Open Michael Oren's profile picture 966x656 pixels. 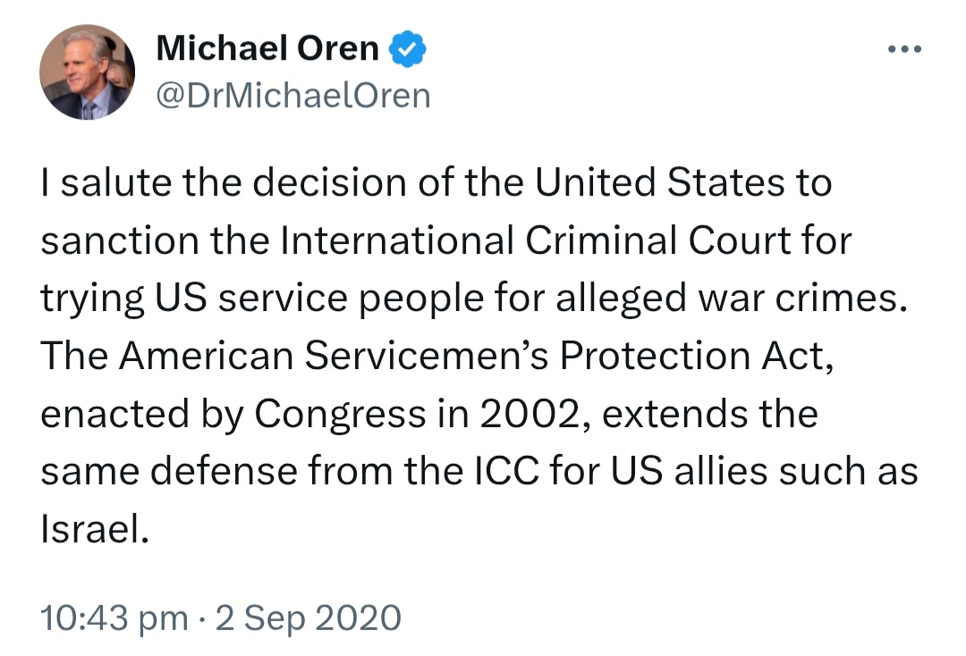pos(87,72)
